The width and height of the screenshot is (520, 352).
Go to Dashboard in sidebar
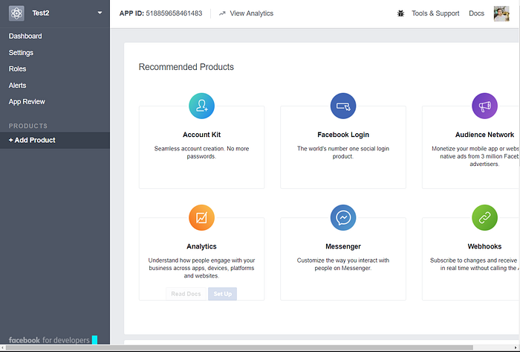pyautogui.click(x=25, y=36)
